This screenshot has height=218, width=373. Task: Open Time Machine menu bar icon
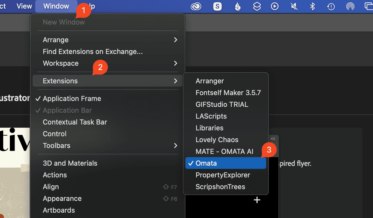[331, 6]
